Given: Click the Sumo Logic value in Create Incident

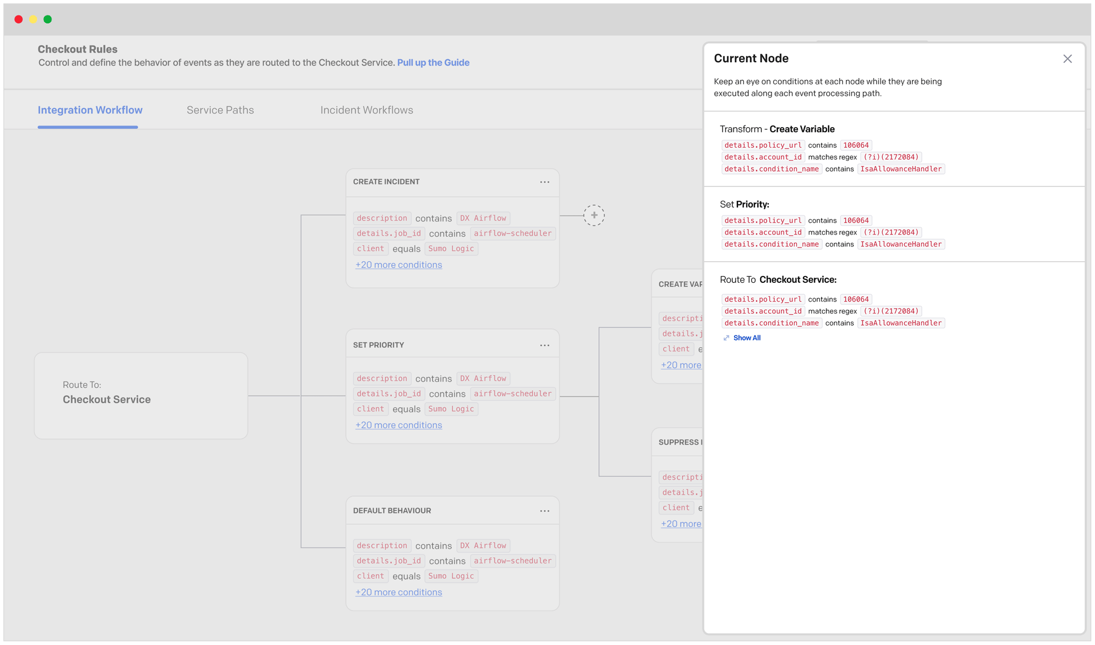Looking at the screenshot, I should pos(451,249).
